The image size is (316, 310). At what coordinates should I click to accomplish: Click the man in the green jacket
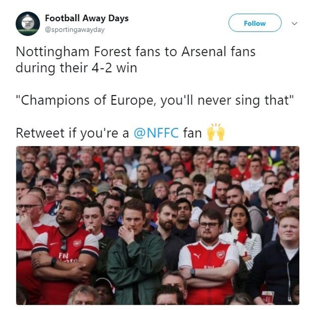point(135,253)
